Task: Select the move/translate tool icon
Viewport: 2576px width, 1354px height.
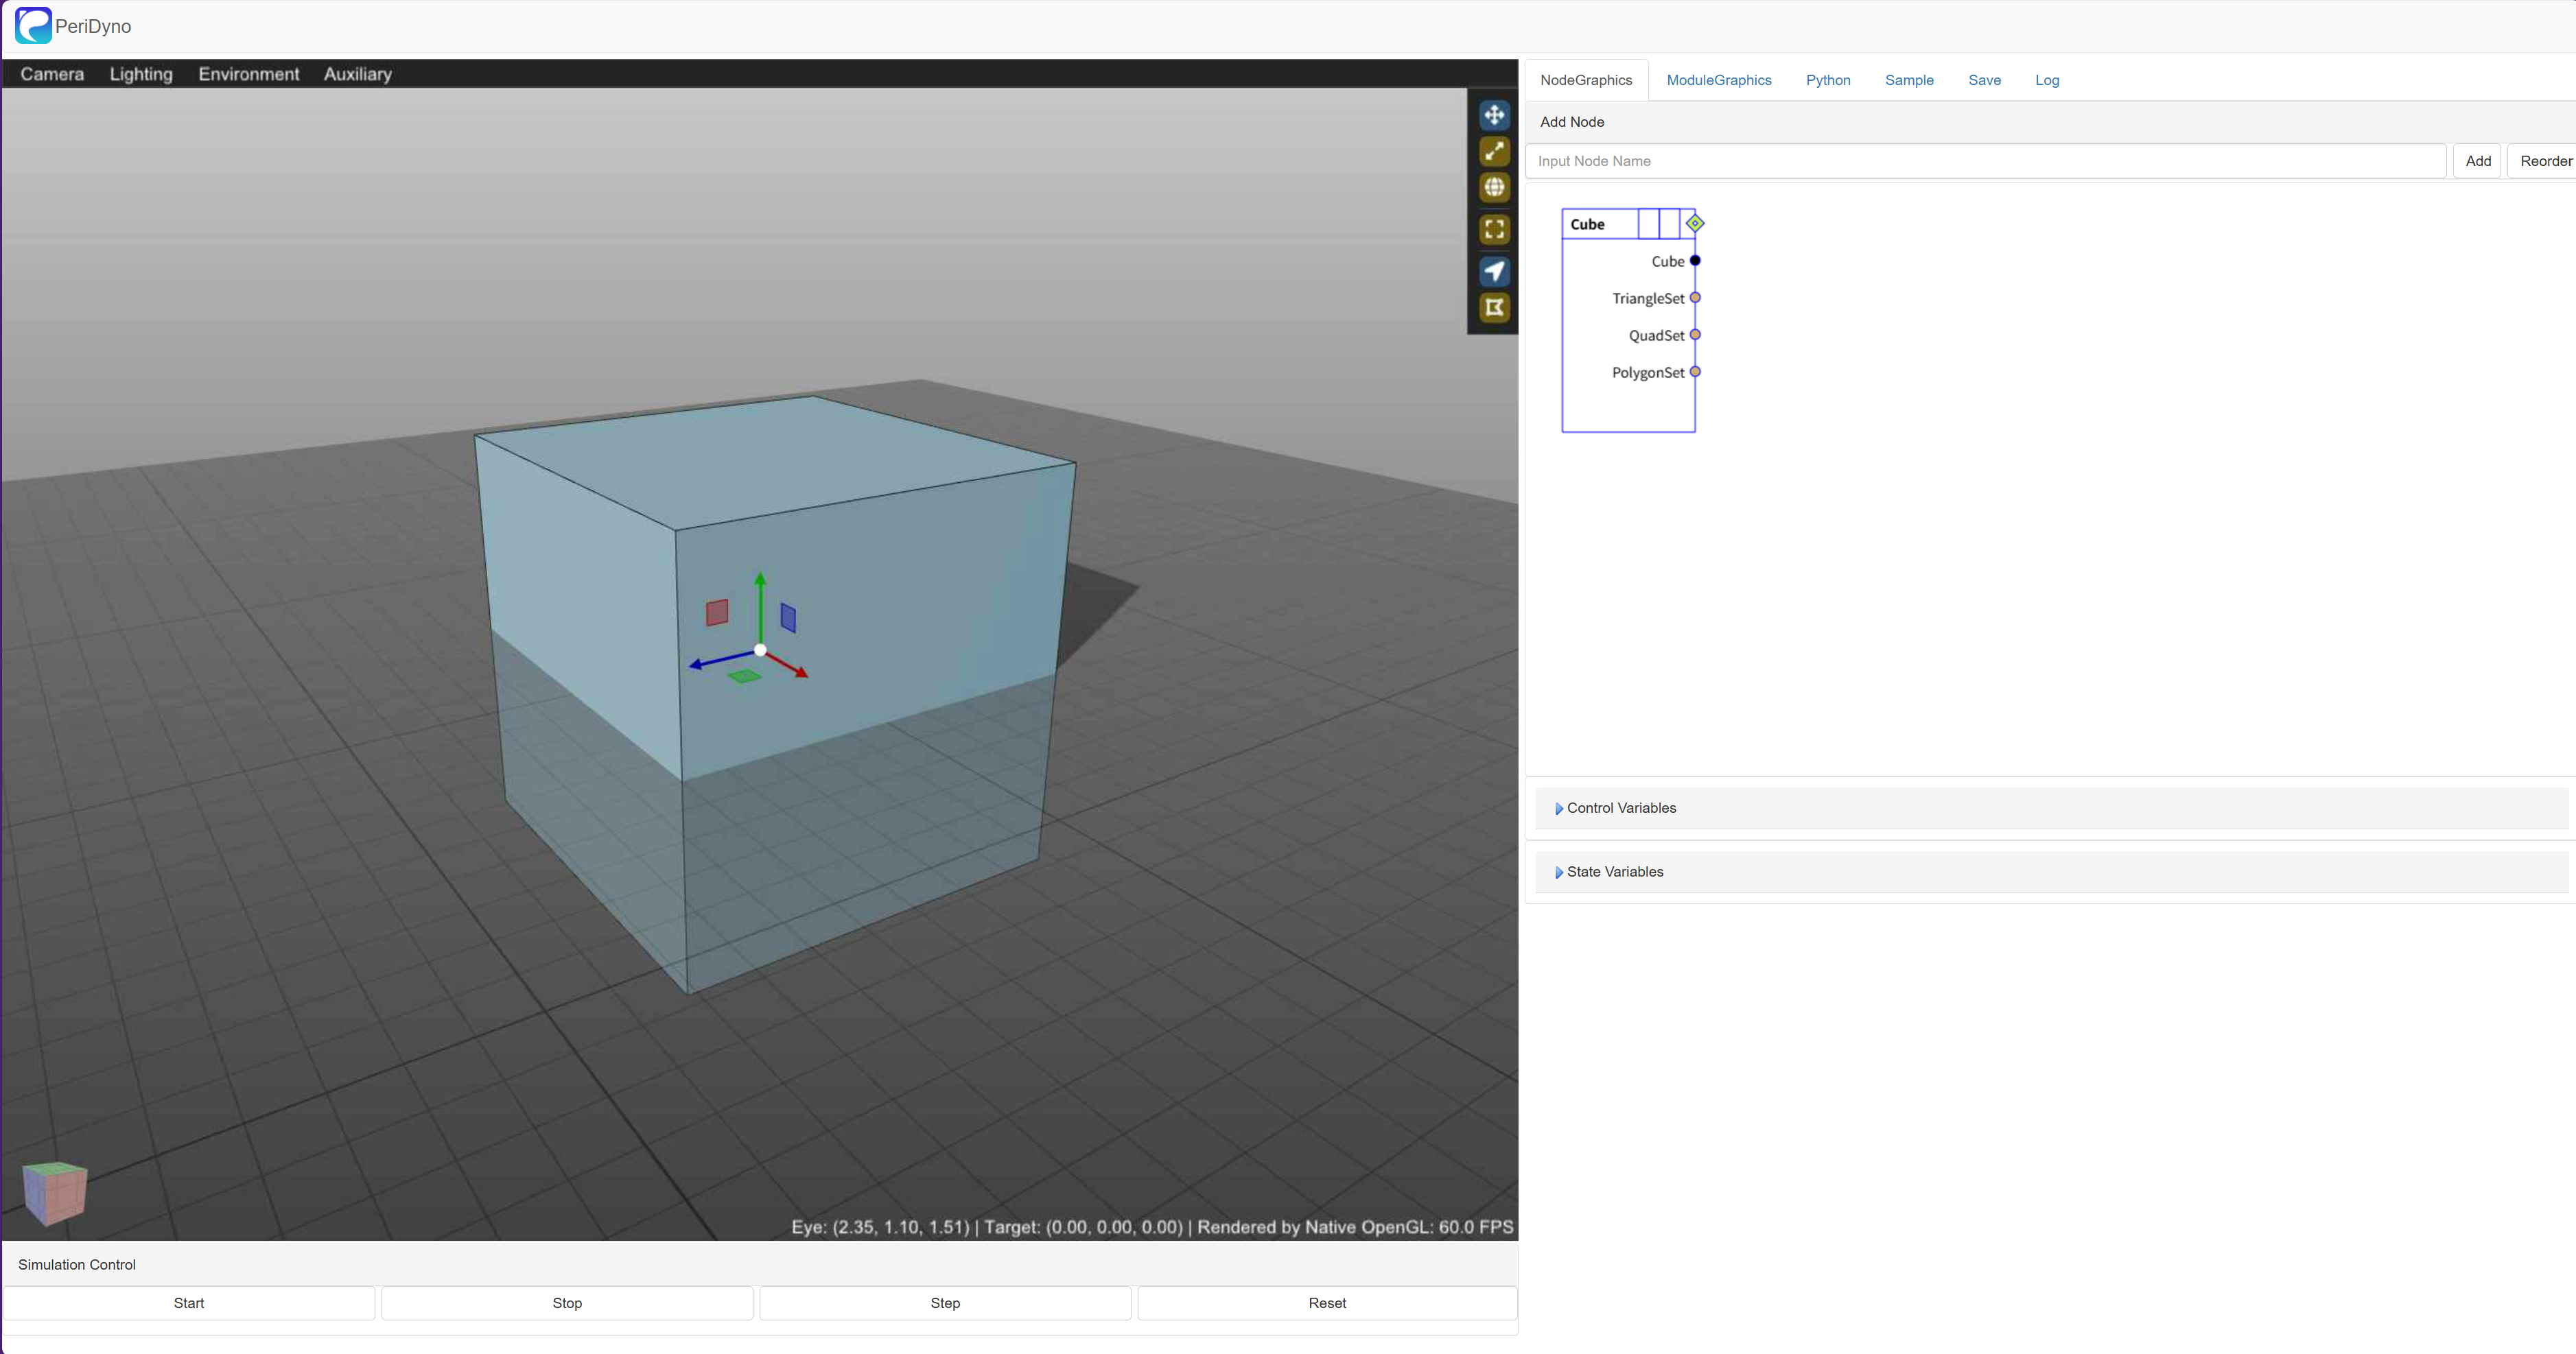Action: point(1494,115)
